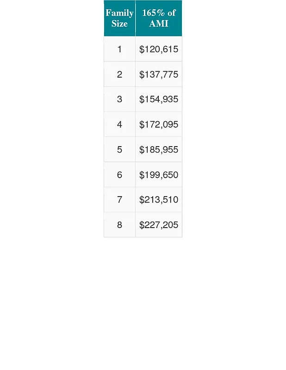Image resolution: width=286 pixels, height=370 pixels.
Task: Choose the $185,955 income cell
Action: (159, 150)
